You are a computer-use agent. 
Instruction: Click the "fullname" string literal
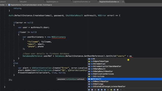pos(33,42)
